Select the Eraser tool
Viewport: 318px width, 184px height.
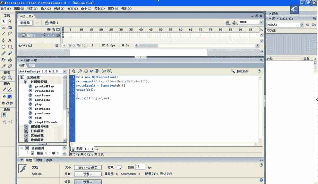(x=10, y=66)
